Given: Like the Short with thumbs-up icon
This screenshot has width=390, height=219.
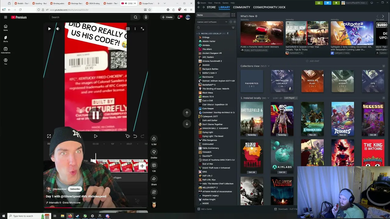Looking at the screenshot, I should click(154, 139).
